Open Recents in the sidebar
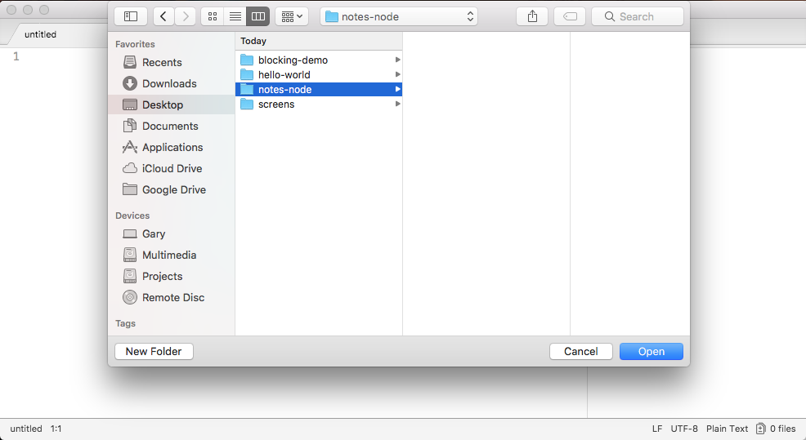 click(171, 62)
